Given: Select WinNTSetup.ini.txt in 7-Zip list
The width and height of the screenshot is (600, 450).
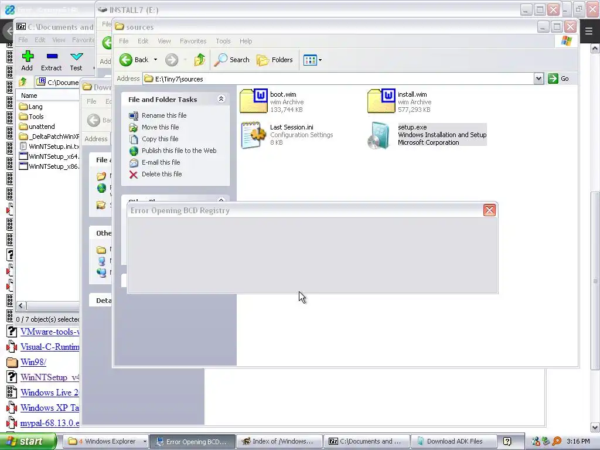Looking at the screenshot, I should coord(49,146).
